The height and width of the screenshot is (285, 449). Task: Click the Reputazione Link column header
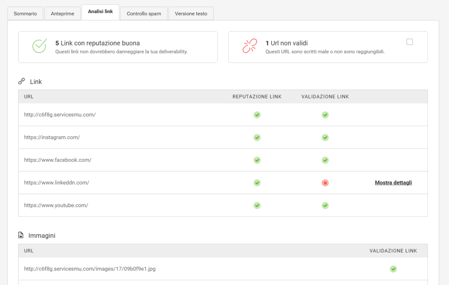pyautogui.click(x=257, y=97)
